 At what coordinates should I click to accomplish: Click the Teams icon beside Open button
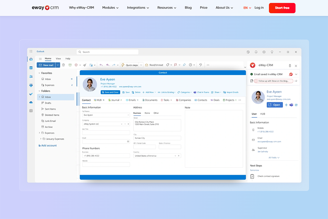pyautogui.click(x=291, y=105)
